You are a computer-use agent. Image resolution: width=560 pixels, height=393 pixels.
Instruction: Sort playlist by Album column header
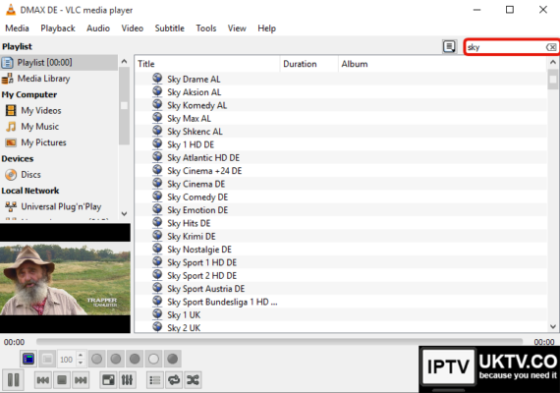tap(443, 64)
